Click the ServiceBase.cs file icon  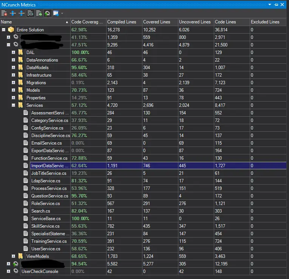26,219
